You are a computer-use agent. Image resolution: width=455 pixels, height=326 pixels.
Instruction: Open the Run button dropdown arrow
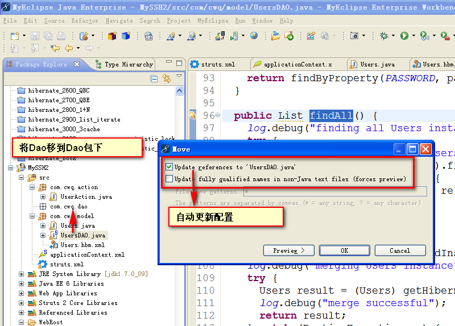[413, 36]
